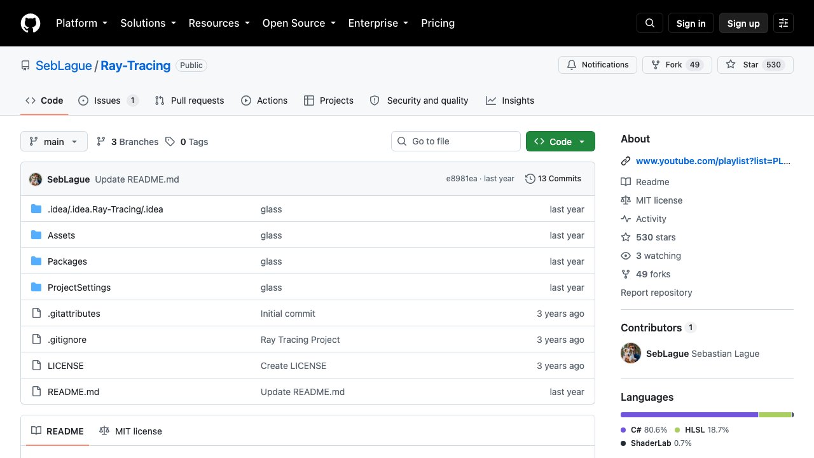
Task: Expand the Resources menu
Action: [x=219, y=23]
